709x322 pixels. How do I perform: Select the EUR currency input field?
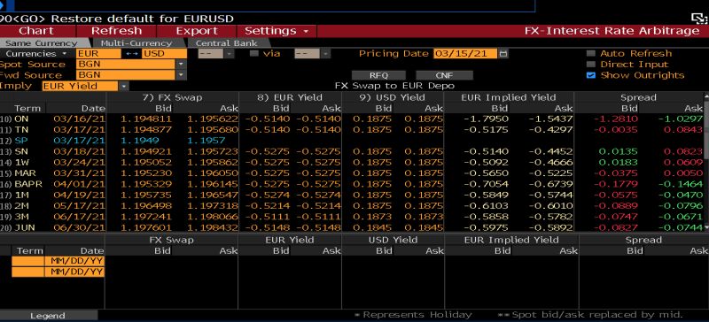98,54
